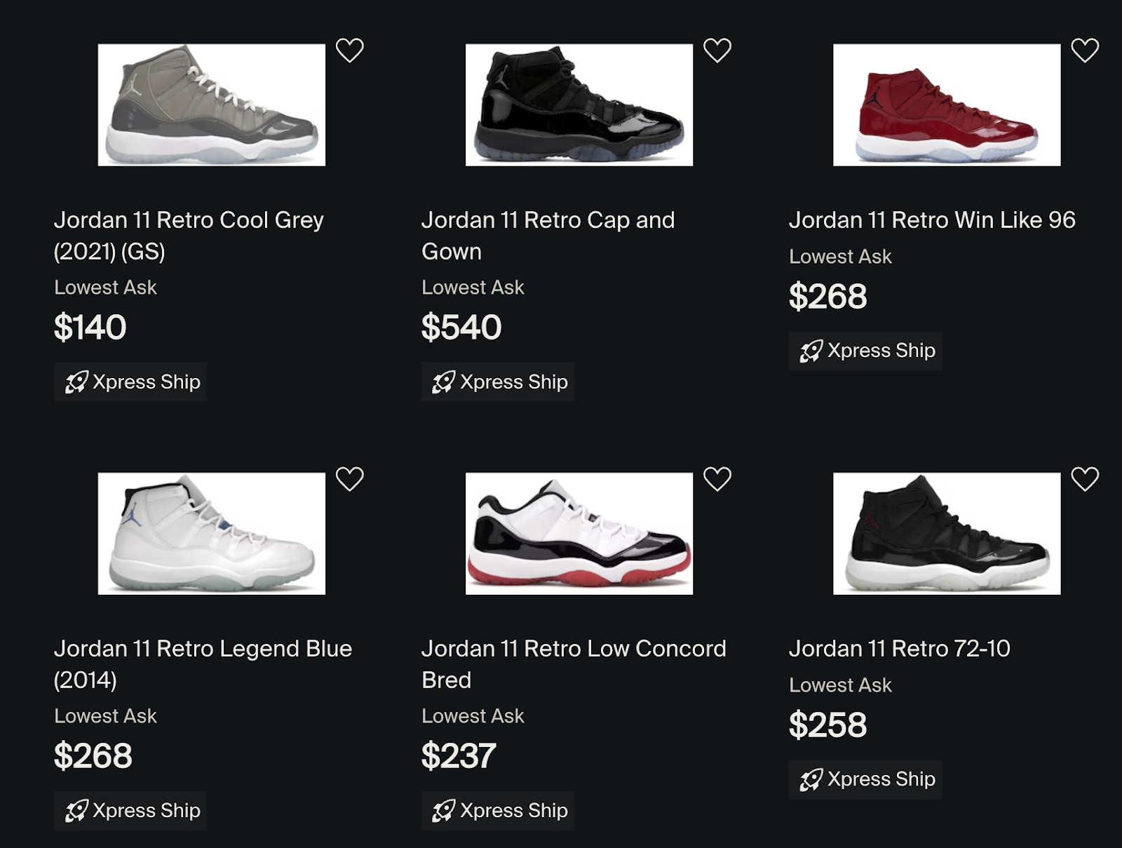Click the rocket icon in Cool Grey's Xpress Ship badge
The width and height of the screenshot is (1122, 848).
[x=78, y=382]
